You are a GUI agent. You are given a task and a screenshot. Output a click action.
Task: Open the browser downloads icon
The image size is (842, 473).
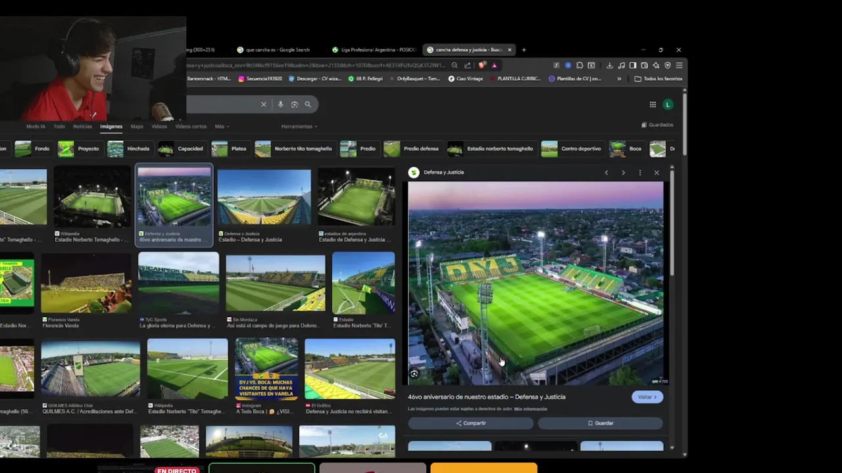coord(610,65)
